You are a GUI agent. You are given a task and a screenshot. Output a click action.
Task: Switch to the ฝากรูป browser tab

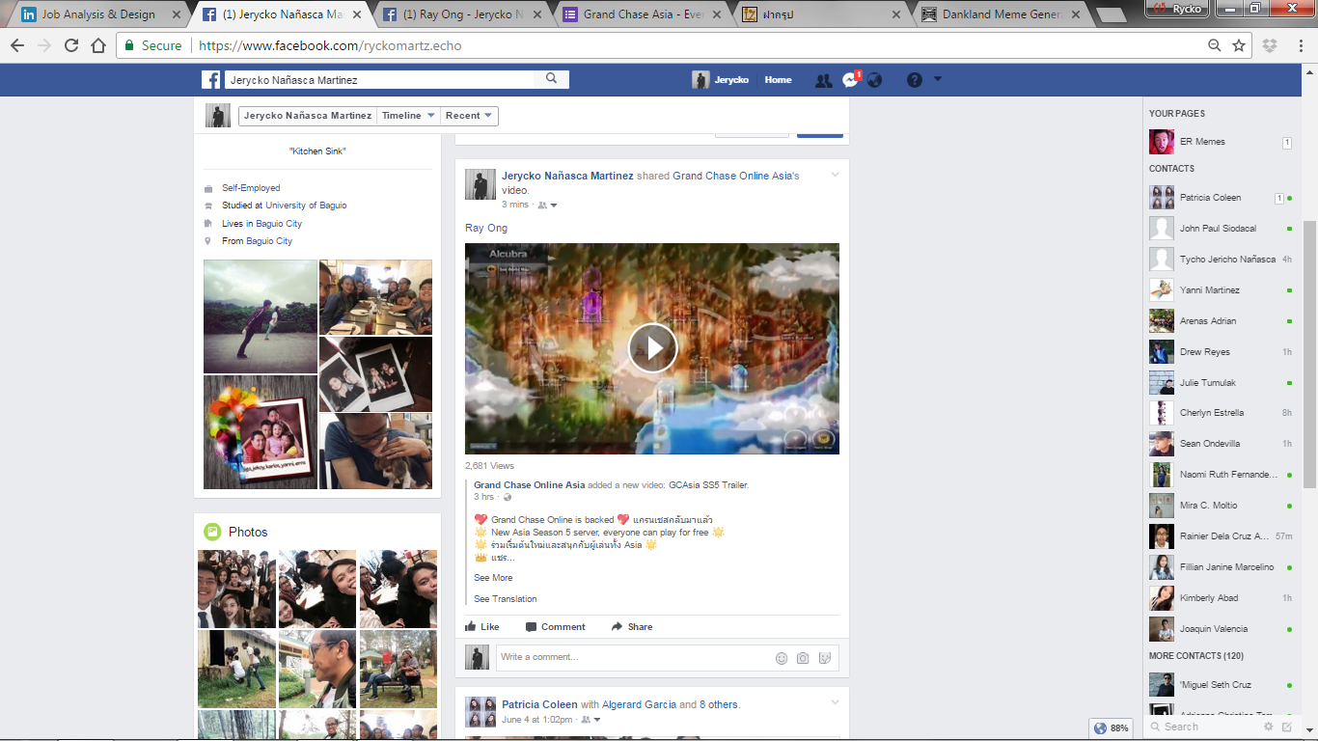[x=820, y=14]
